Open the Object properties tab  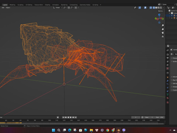point(167,77)
